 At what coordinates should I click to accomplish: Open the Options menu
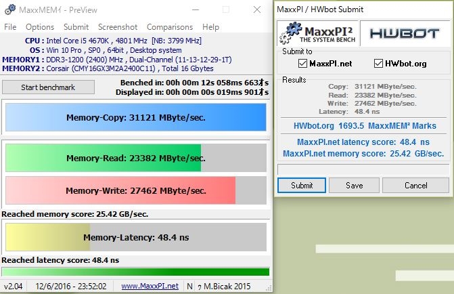click(x=40, y=27)
